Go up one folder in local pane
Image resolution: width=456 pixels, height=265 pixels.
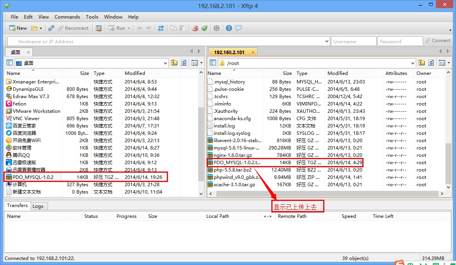(174, 63)
